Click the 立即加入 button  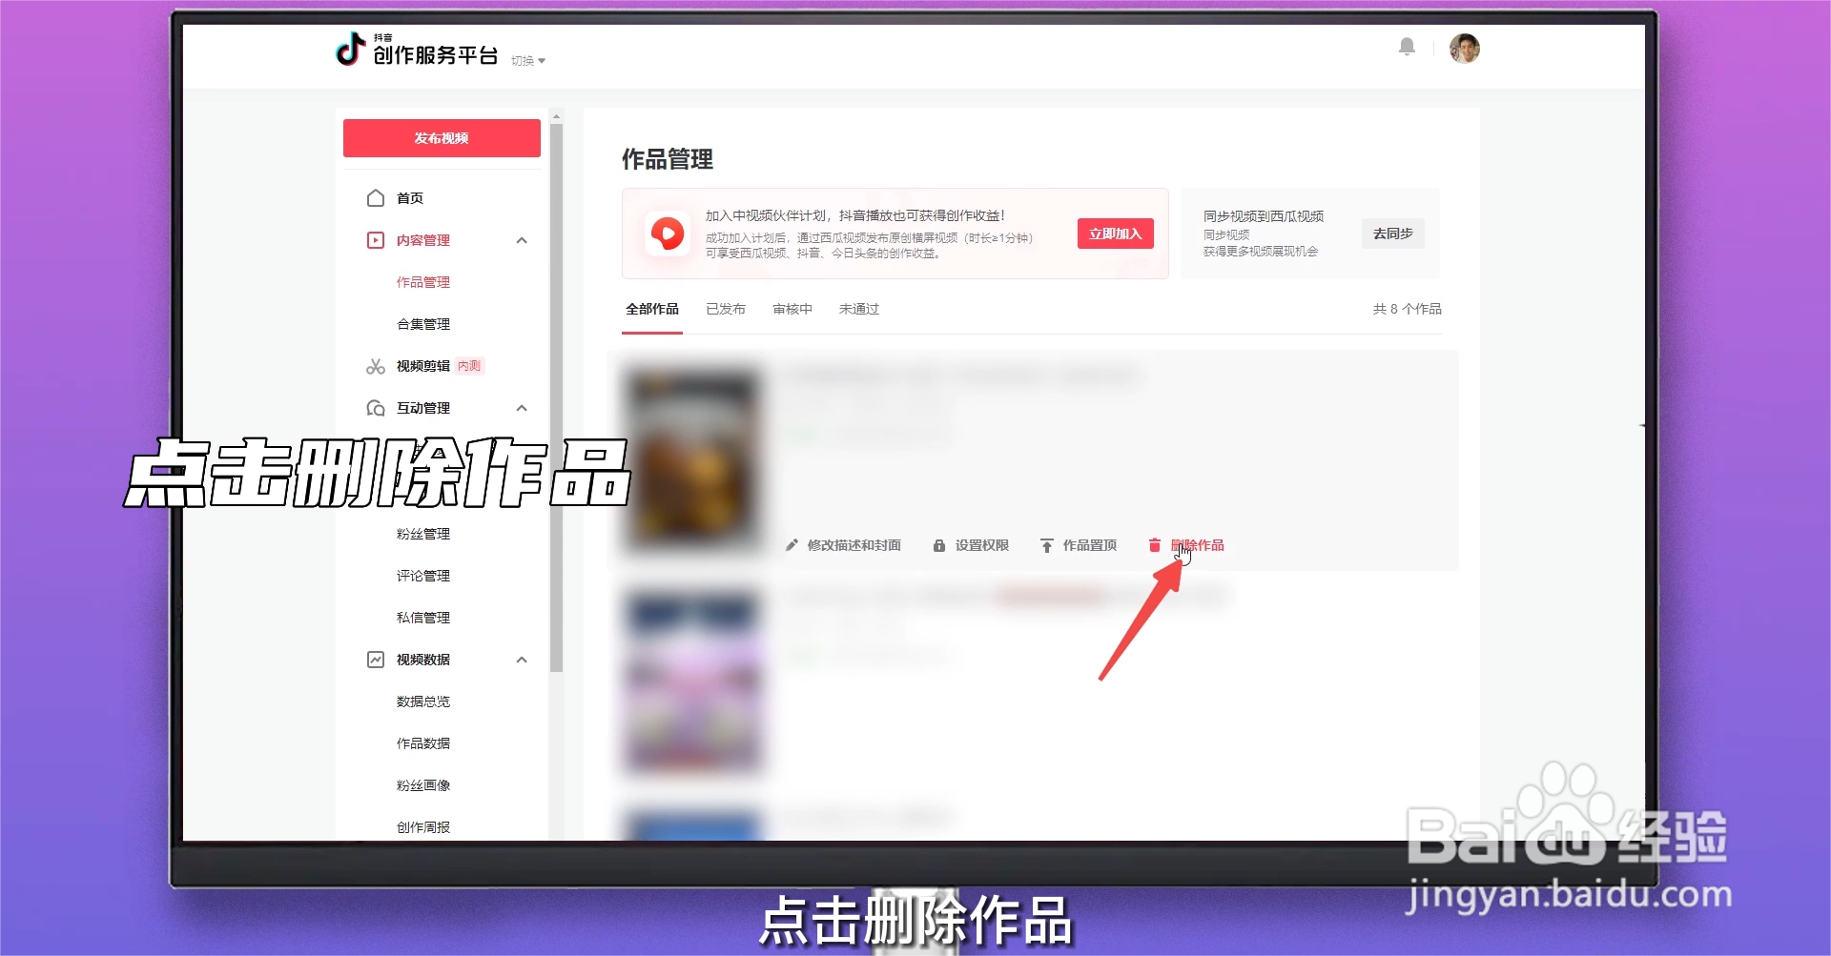(1115, 234)
